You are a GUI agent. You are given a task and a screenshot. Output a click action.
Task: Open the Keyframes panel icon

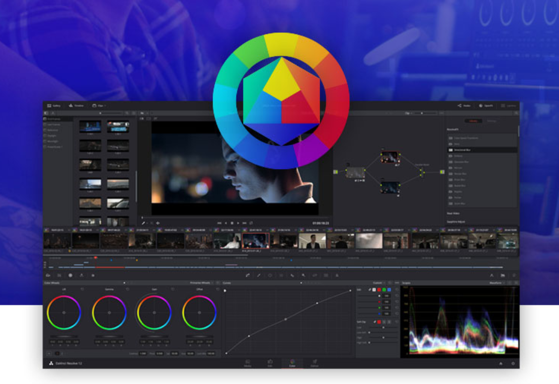click(x=492, y=275)
